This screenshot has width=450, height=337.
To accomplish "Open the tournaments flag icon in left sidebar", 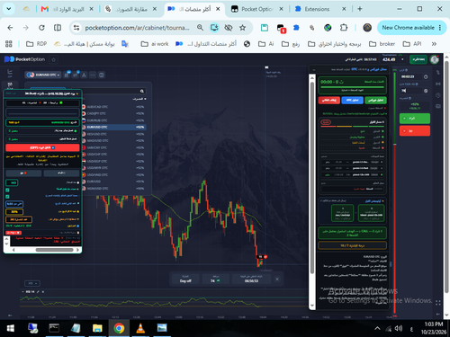I will coord(10,85).
